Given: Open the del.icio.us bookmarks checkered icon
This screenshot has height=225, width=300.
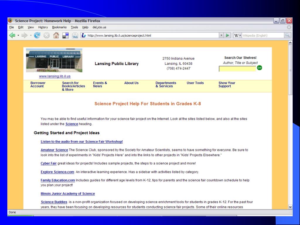Looking at the screenshot, I should pyautogui.click(x=65, y=35).
